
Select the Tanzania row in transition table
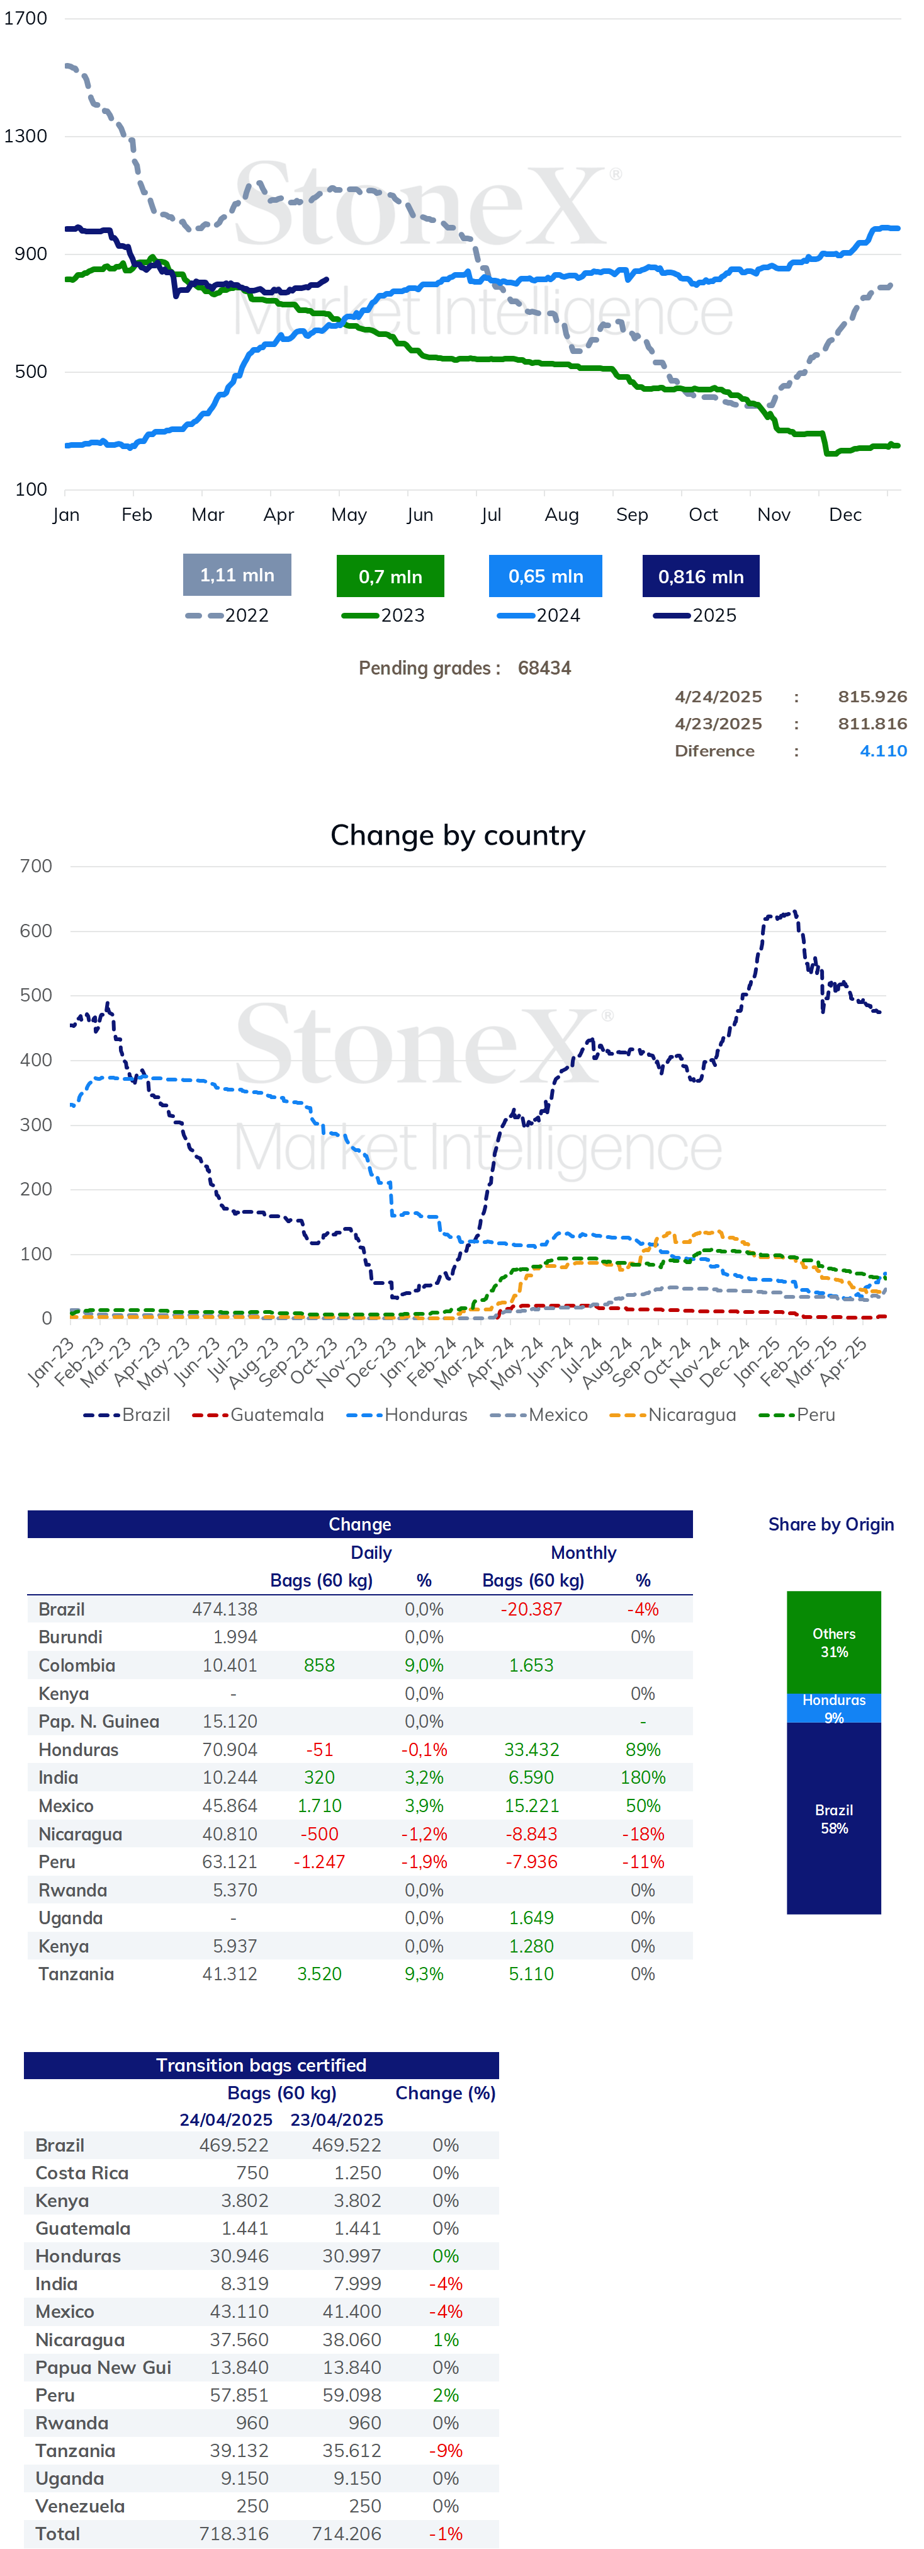coord(261,2450)
